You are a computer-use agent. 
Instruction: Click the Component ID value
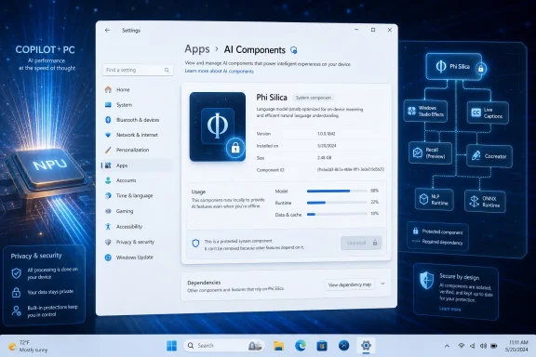coord(351,169)
